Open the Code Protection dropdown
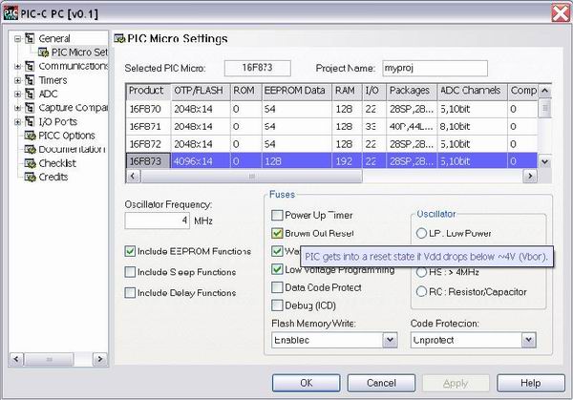The width and height of the screenshot is (573, 400). pos(528,340)
